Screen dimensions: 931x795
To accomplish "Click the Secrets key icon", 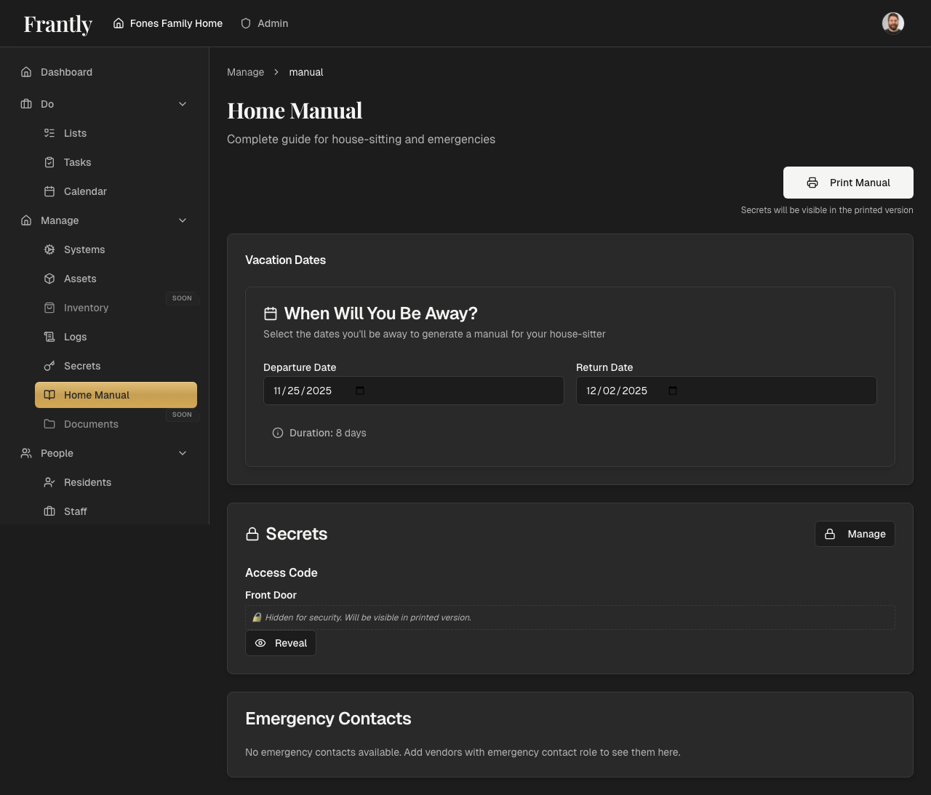I will click(x=49, y=366).
